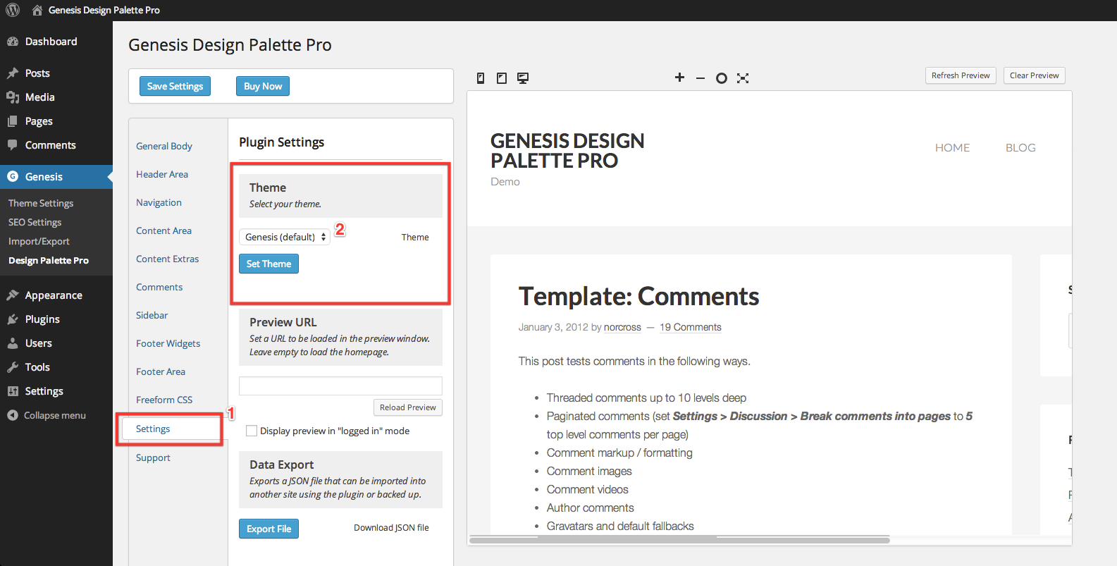Click Genesis Design Palette Pro admin bar title
The height and width of the screenshot is (566, 1117).
[104, 10]
